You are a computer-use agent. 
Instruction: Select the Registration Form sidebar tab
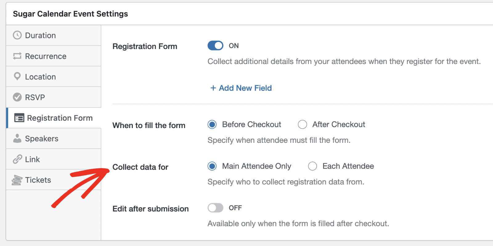pos(54,118)
